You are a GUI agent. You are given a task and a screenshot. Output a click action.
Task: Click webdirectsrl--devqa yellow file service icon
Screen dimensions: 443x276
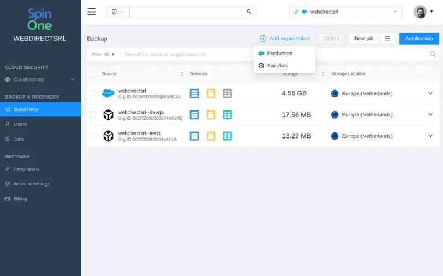(x=211, y=115)
